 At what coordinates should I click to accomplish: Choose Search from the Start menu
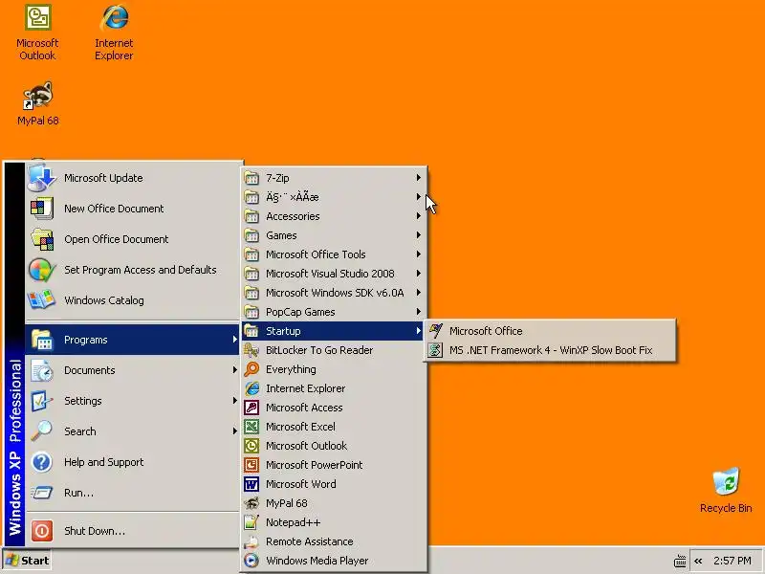tap(132, 431)
